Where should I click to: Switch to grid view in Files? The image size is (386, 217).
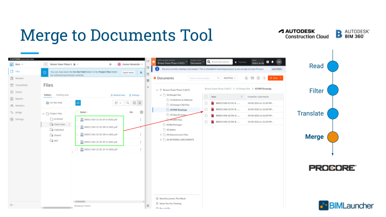click(x=134, y=103)
